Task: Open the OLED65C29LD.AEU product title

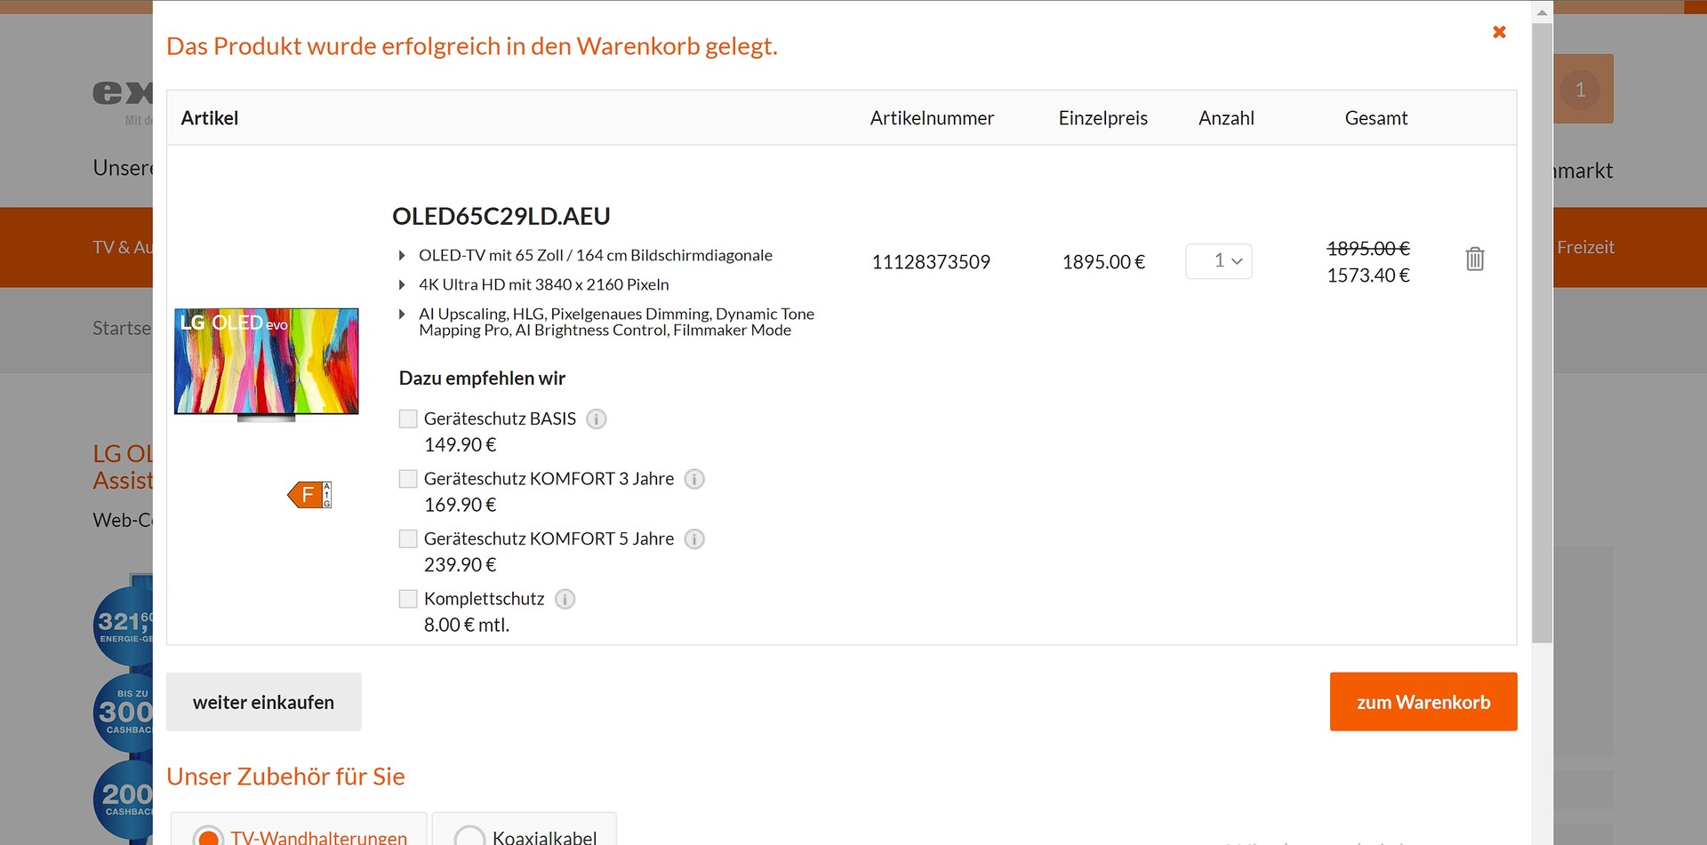Action: [x=501, y=216]
